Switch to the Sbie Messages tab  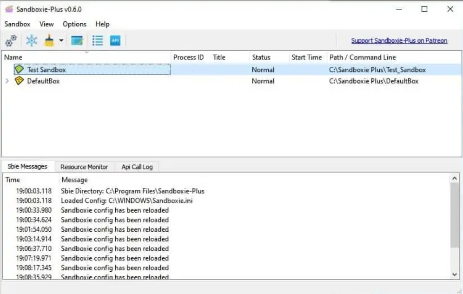(27, 166)
